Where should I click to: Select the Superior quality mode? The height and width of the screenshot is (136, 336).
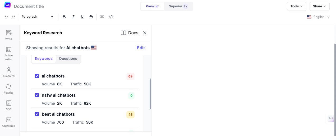point(178,6)
